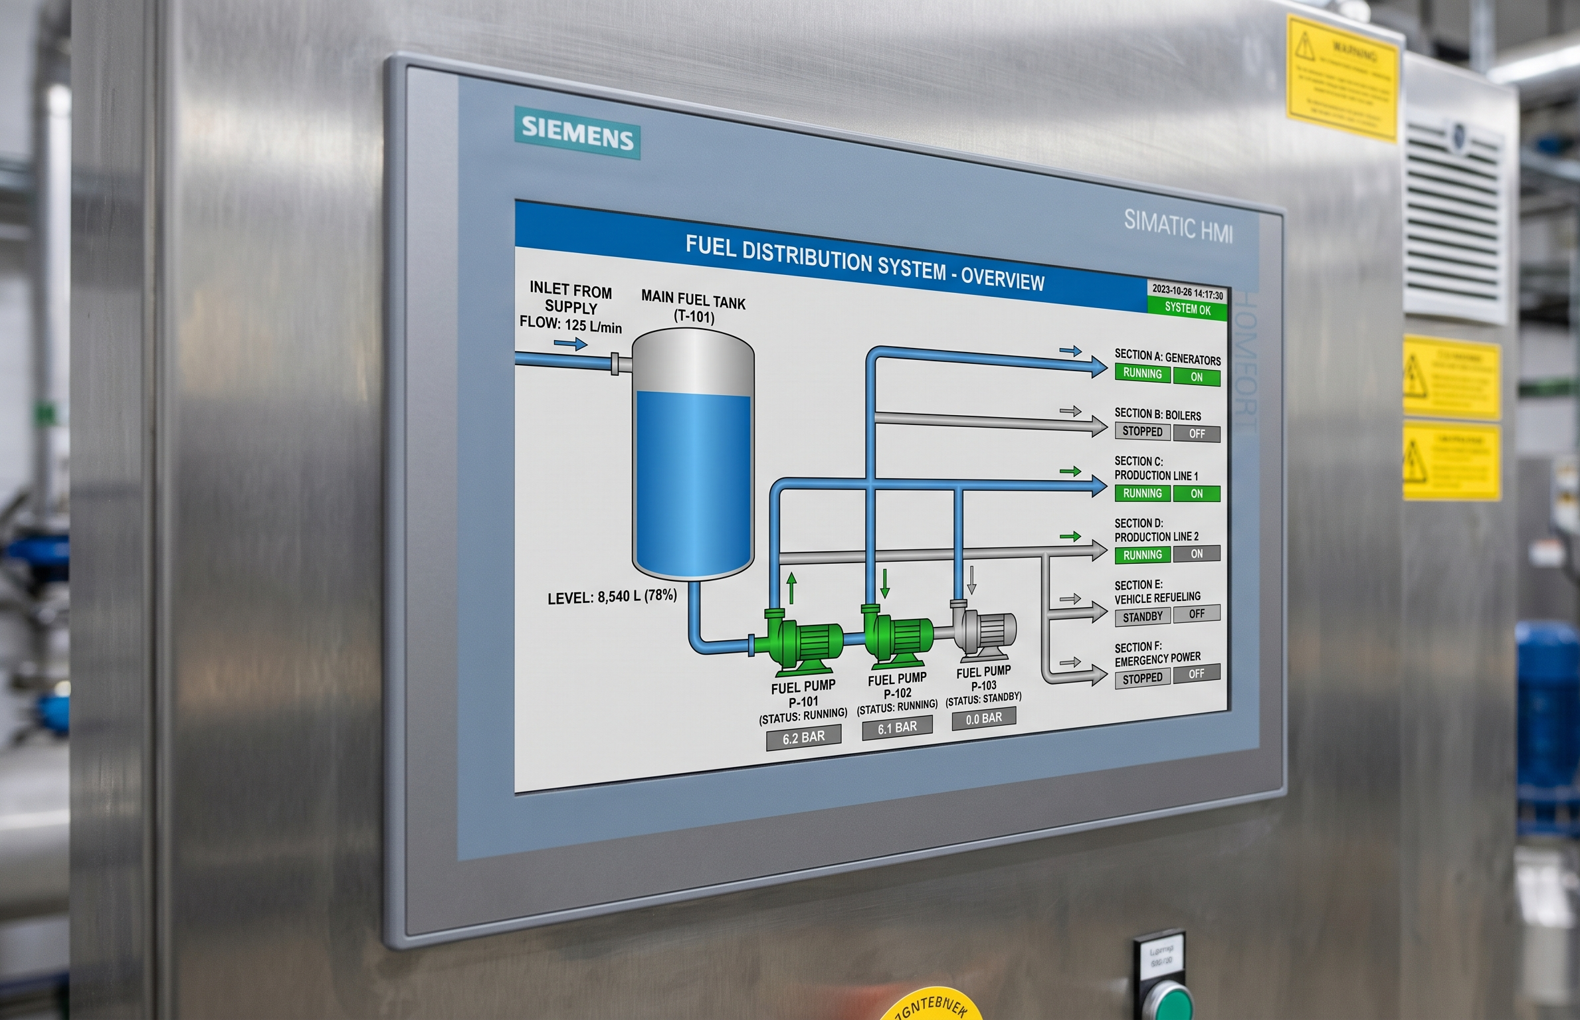Tap the large Section E grey arrowhead
1580x1020 pixels.
point(1098,612)
